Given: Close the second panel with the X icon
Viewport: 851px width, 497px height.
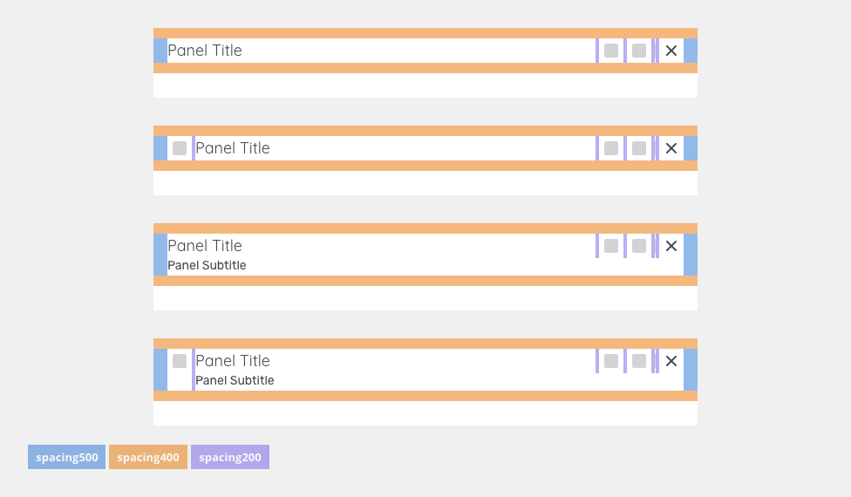Looking at the screenshot, I should pyautogui.click(x=671, y=148).
